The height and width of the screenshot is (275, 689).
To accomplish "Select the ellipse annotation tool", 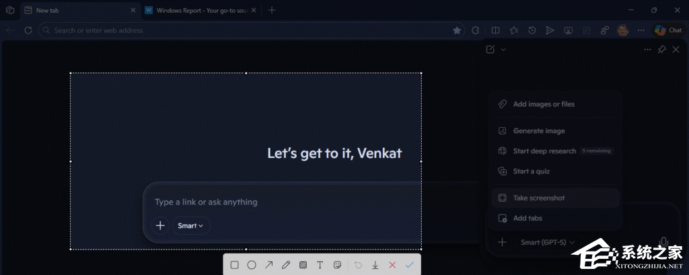I will coord(252,265).
